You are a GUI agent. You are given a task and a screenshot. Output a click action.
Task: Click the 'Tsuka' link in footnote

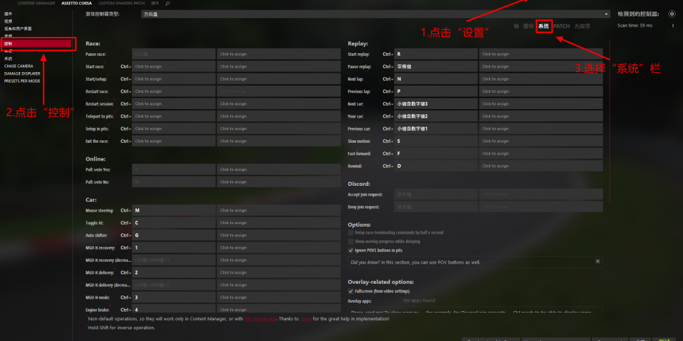305,319
